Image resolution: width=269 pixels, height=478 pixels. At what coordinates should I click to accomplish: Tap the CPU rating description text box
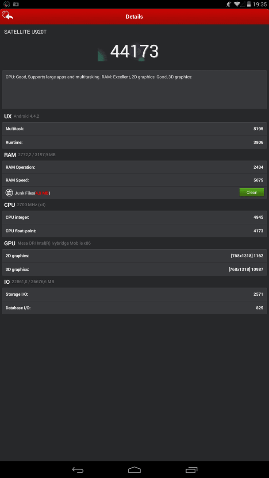(134, 89)
